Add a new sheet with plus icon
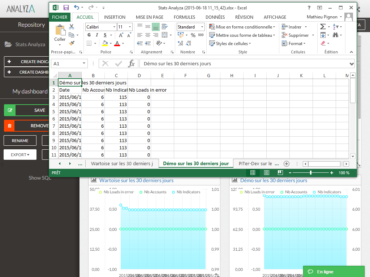The height and width of the screenshot is (277, 370). coord(287,163)
